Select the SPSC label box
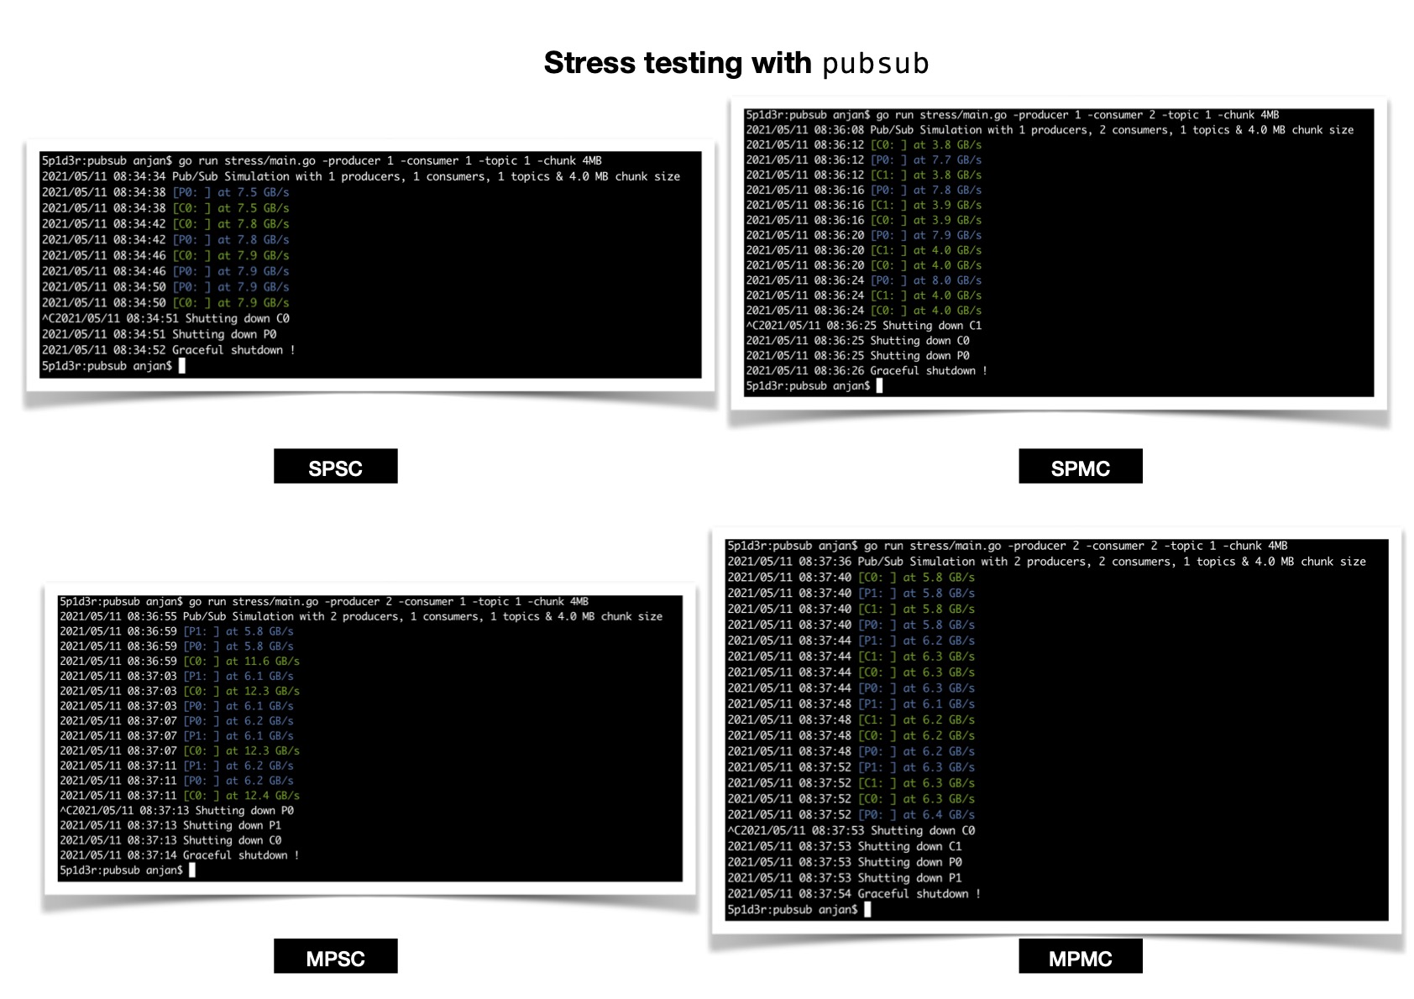Viewport: 1414px width, 999px height. pyautogui.click(x=335, y=467)
